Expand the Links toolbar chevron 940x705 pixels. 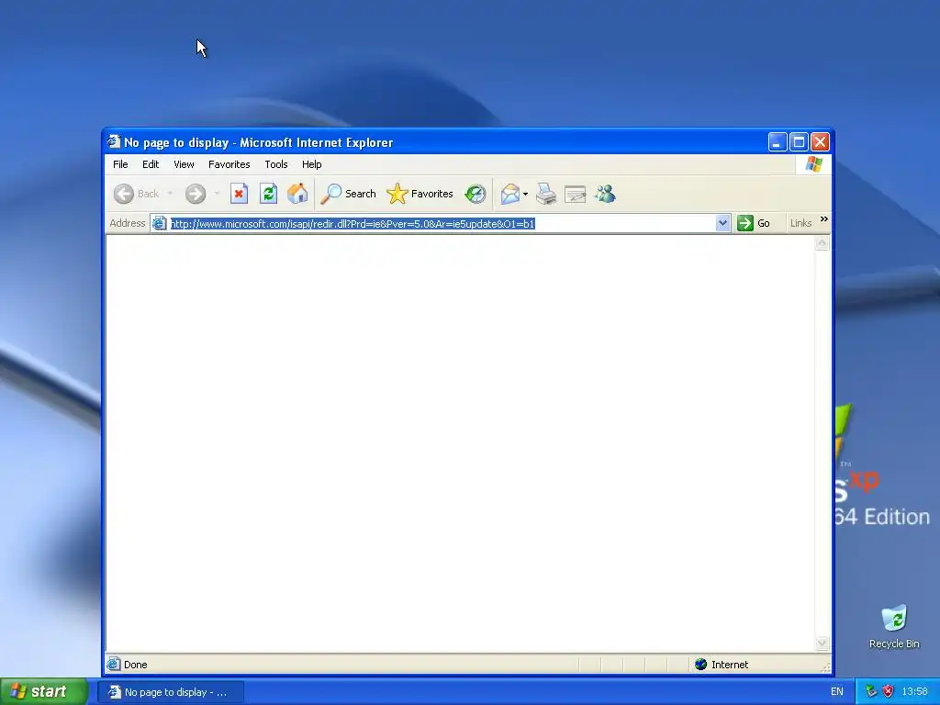click(823, 219)
